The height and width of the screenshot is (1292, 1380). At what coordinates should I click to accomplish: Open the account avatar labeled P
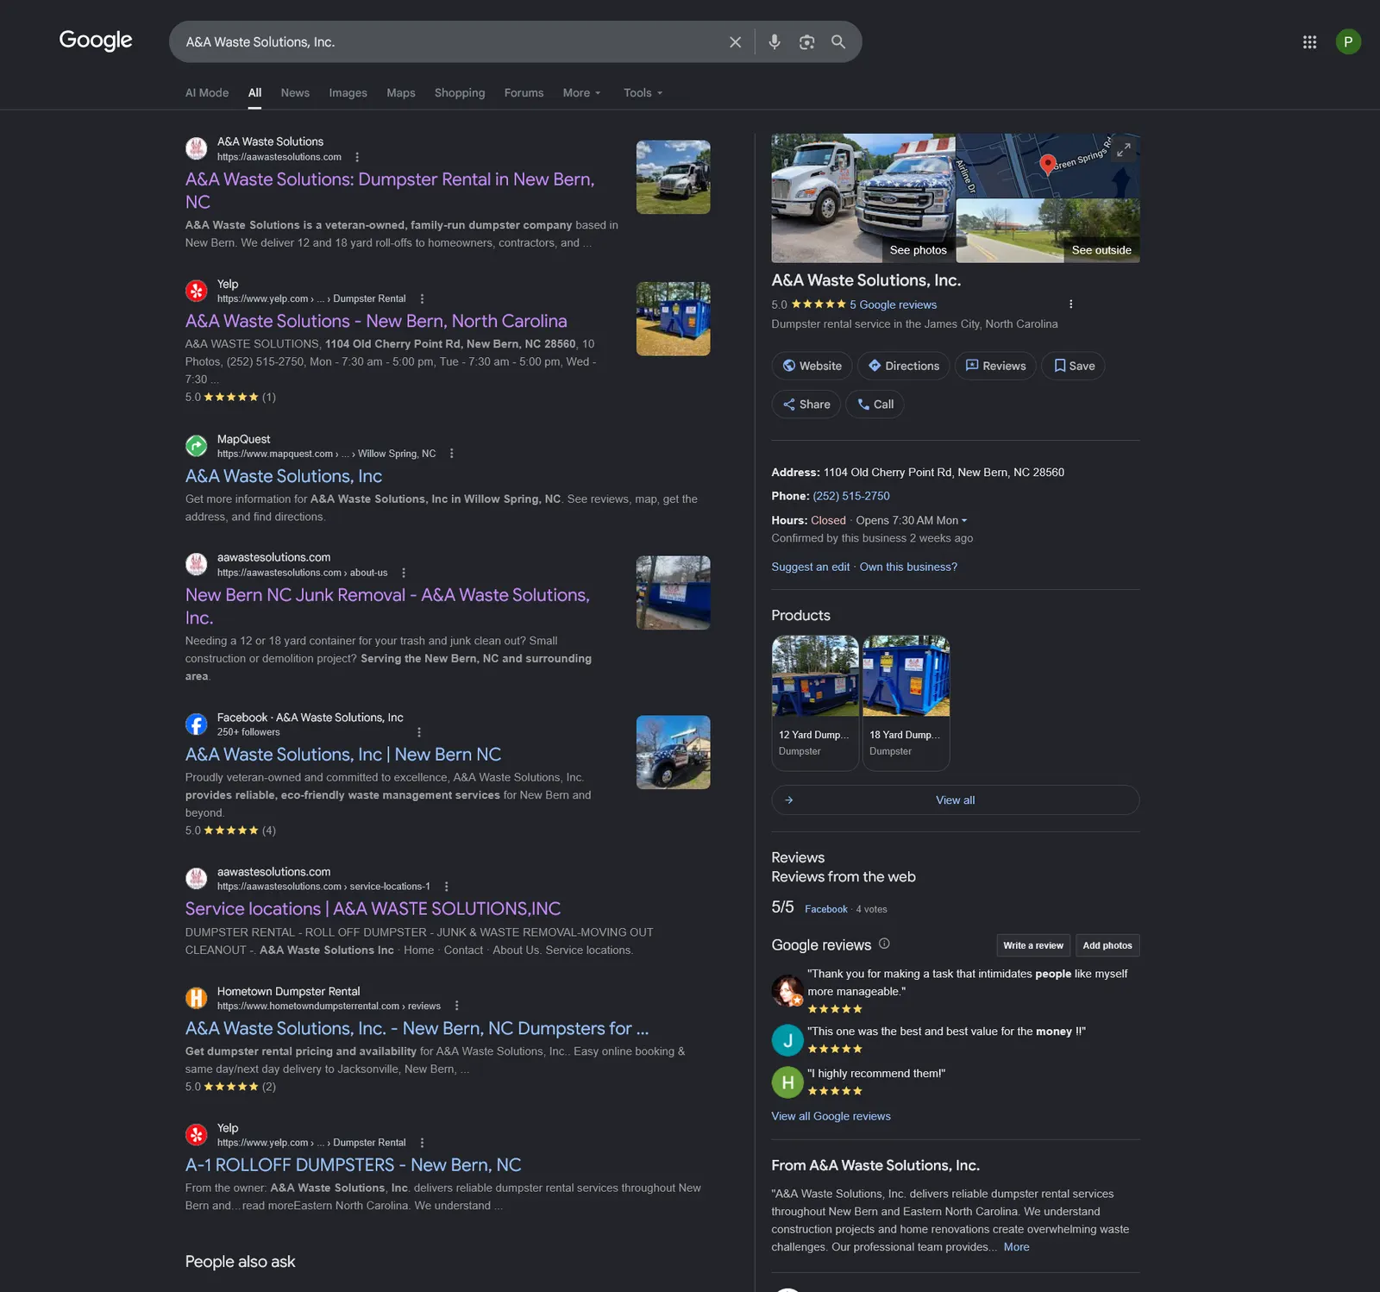click(1348, 41)
